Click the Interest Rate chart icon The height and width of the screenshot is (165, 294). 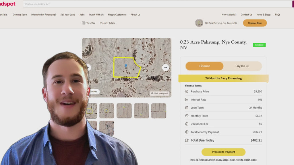click(187, 100)
